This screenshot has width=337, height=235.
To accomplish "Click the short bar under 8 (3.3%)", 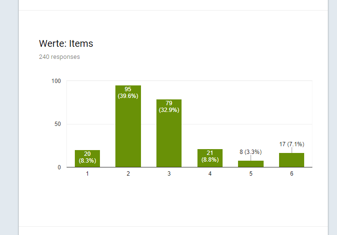I will pos(251,164).
